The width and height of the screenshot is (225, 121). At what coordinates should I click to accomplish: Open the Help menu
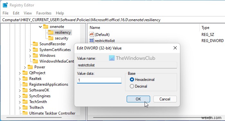pyautogui.click(x=60, y=13)
